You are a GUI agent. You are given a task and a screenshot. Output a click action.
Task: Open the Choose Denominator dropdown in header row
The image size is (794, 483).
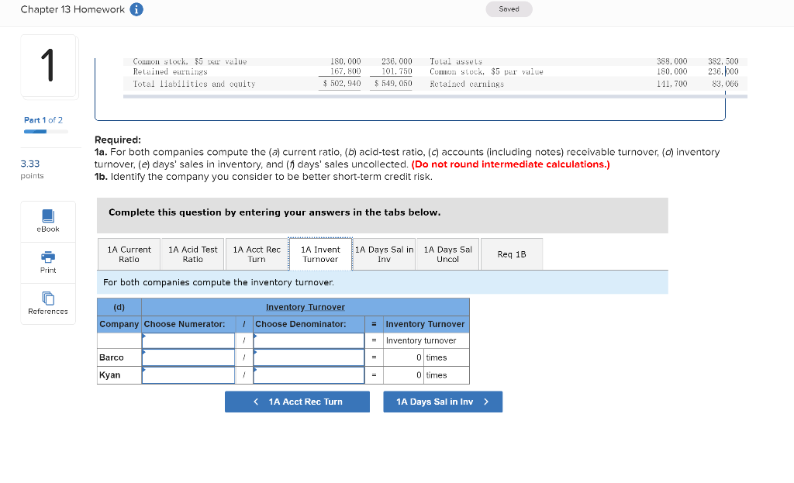point(309,340)
